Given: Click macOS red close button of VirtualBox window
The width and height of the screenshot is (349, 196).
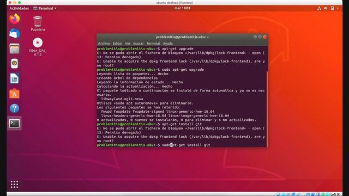Looking at the screenshot, I should pos(10,2).
